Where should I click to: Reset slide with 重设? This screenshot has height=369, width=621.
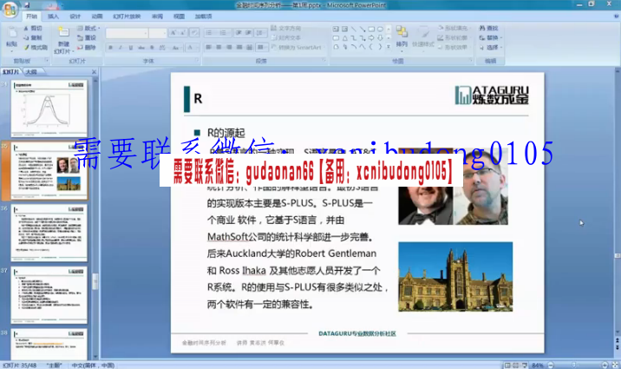[87, 37]
